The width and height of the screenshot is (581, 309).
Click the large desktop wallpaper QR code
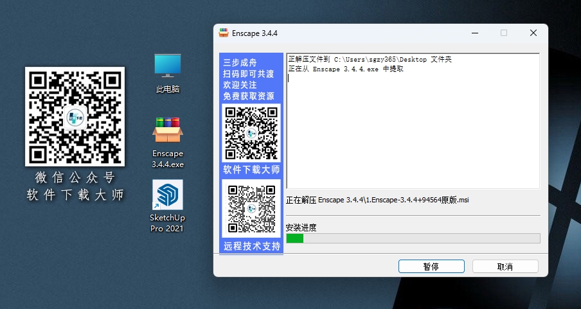coord(75,117)
